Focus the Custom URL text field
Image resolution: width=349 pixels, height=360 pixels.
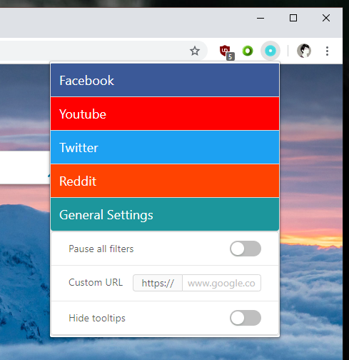click(221, 283)
